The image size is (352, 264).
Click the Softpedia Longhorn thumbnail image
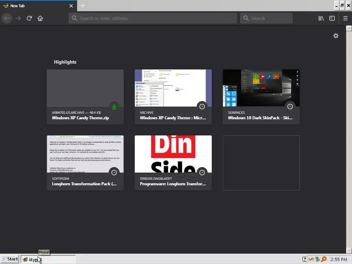click(x=85, y=154)
